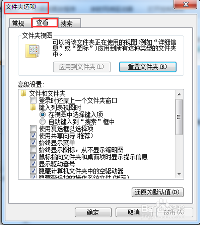Tick 使用复选框以选择项 checkbox
The width and height of the screenshot is (200, 225).
[x=33, y=128]
